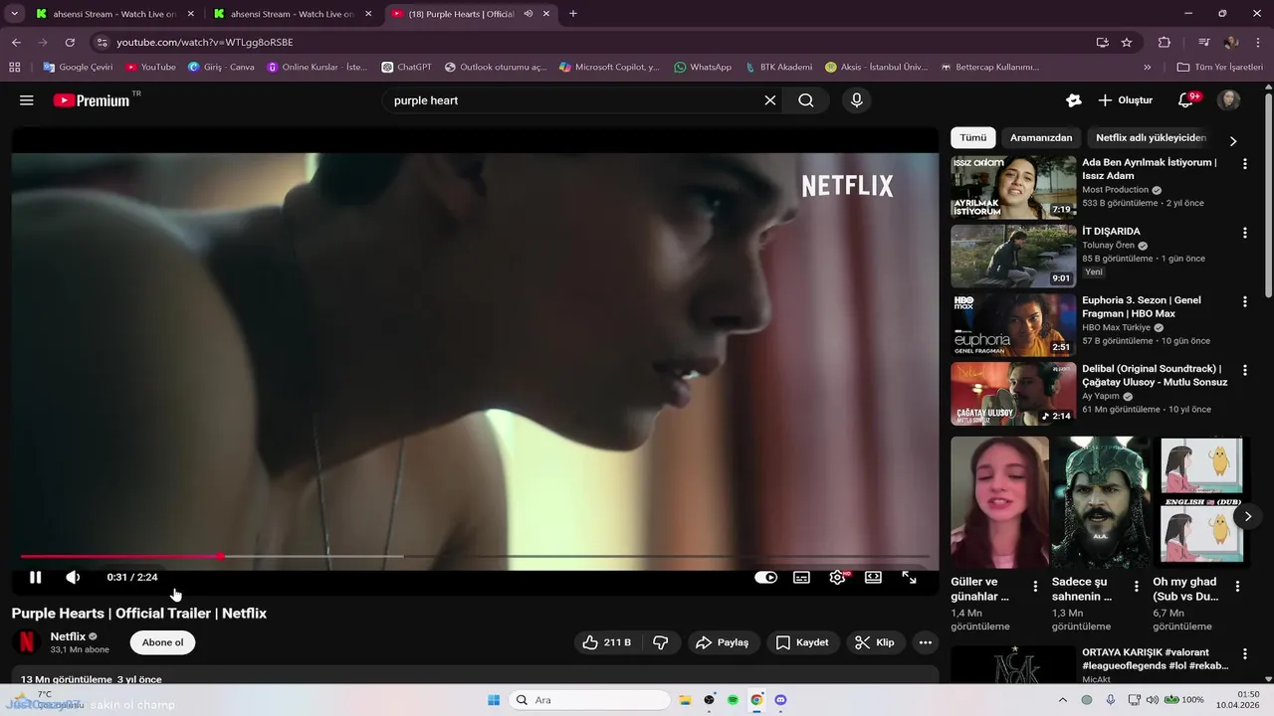Image resolution: width=1274 pixels, height=716 pixels.
Task: Select the Aramanızdan filter chip
Action: pos(1041,138)
